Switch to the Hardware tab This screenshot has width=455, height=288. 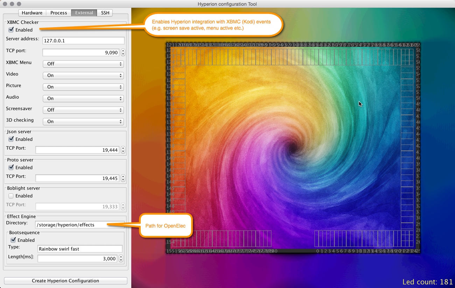[32, 13]
